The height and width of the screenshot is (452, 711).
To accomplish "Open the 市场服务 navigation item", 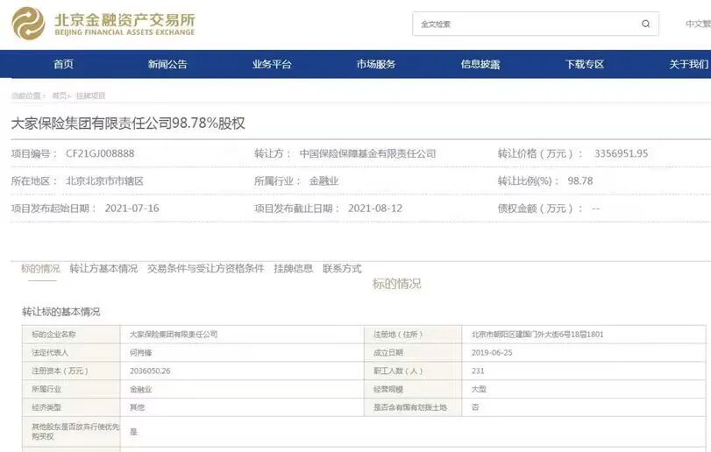I will pyautogui.click(x=376, y=64).
